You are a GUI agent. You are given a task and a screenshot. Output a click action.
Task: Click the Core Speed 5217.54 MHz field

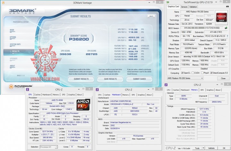[x=47, y=131]
